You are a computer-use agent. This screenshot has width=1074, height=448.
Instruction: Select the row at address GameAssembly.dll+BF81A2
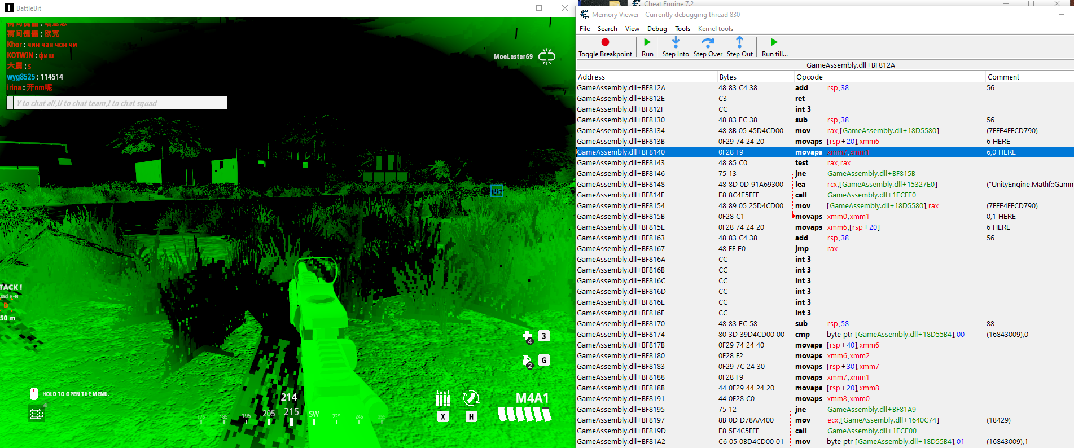[x=825, y=442]
